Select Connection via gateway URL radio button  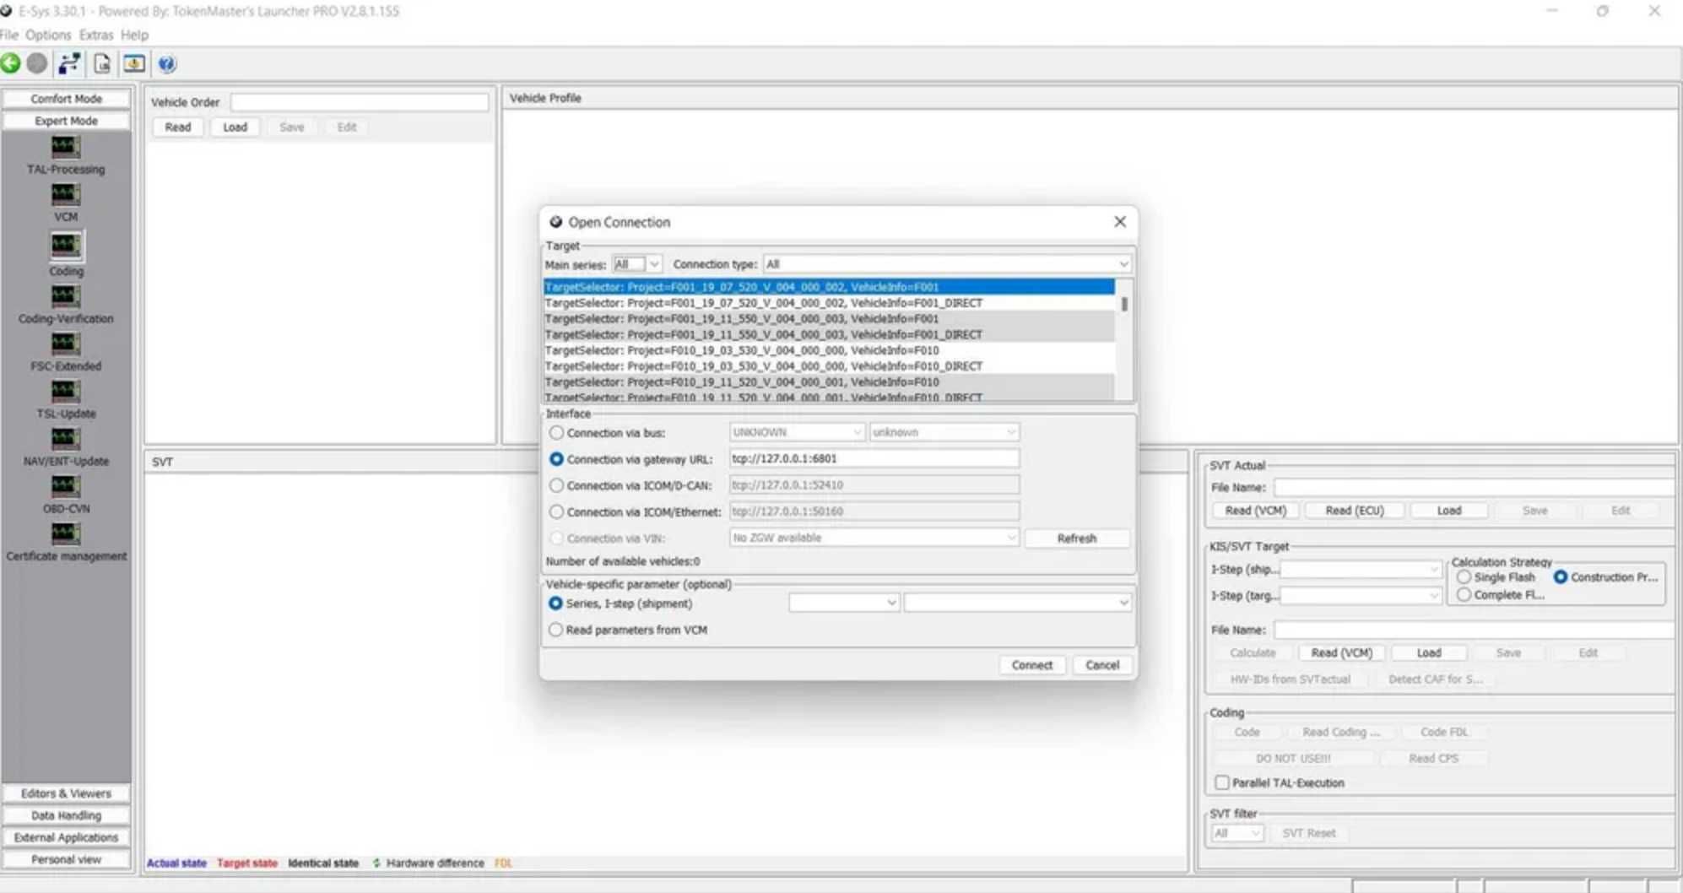point(556,459)
